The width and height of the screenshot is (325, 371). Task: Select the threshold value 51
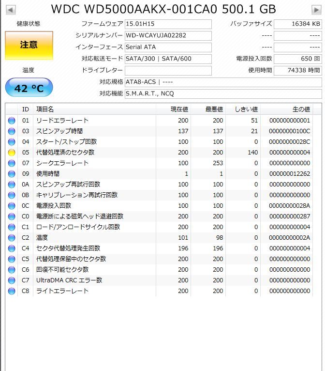point(254,121)
